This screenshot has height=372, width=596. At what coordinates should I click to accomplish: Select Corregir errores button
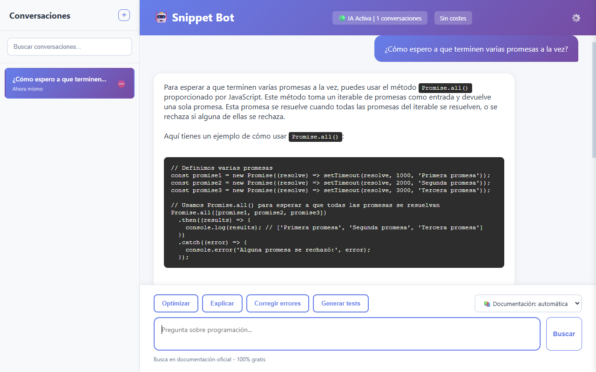coord(278,304)
